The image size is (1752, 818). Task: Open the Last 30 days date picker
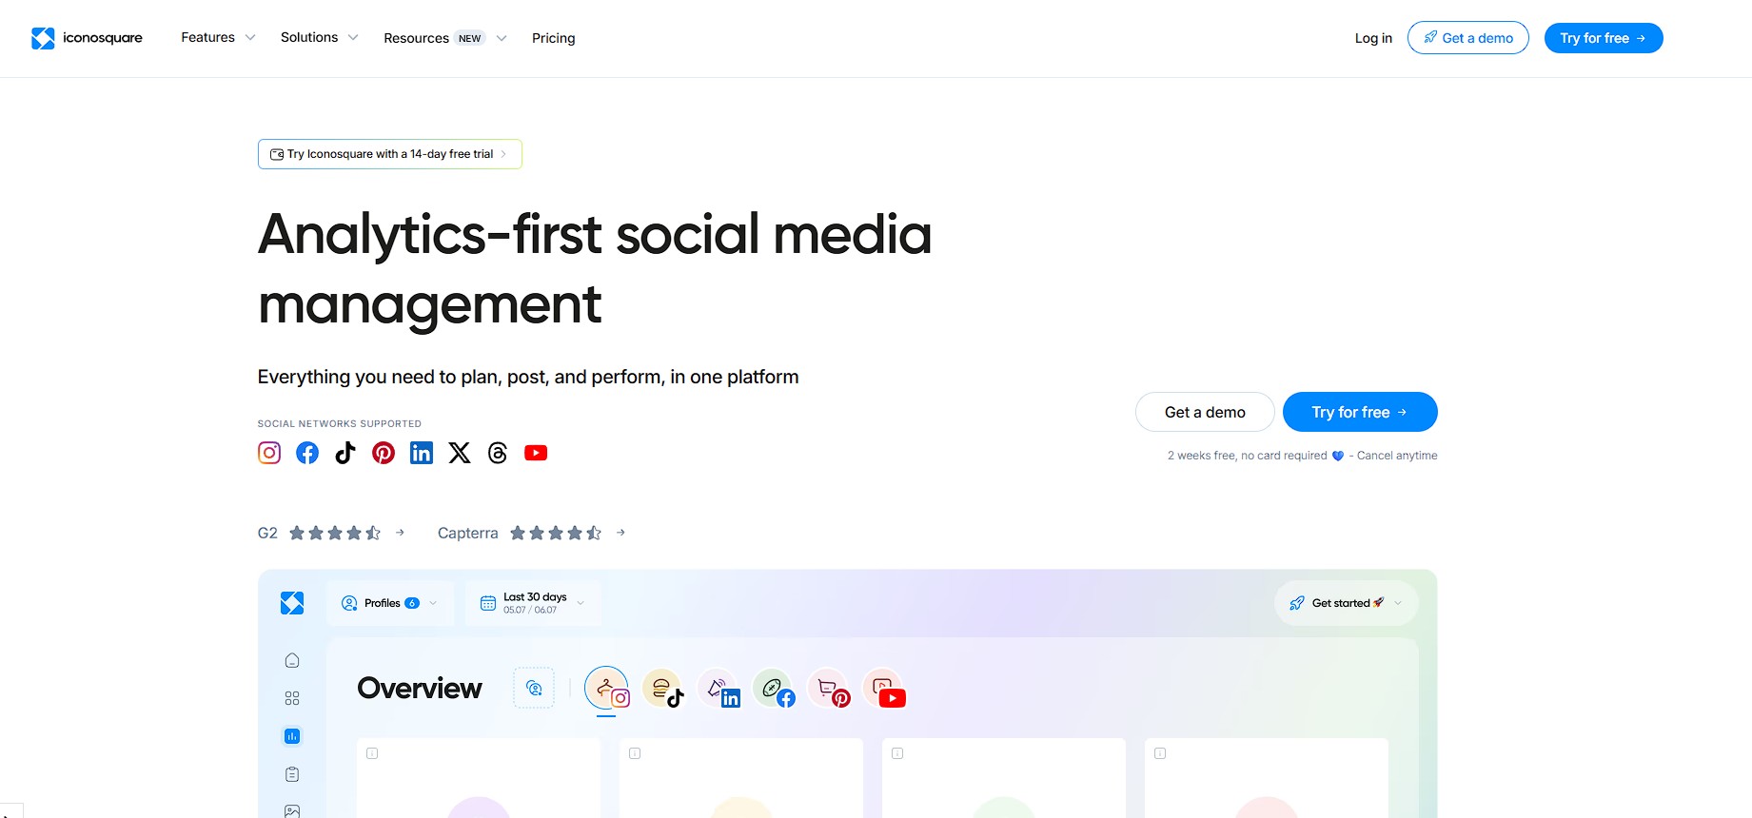click(x=533, y=603)
